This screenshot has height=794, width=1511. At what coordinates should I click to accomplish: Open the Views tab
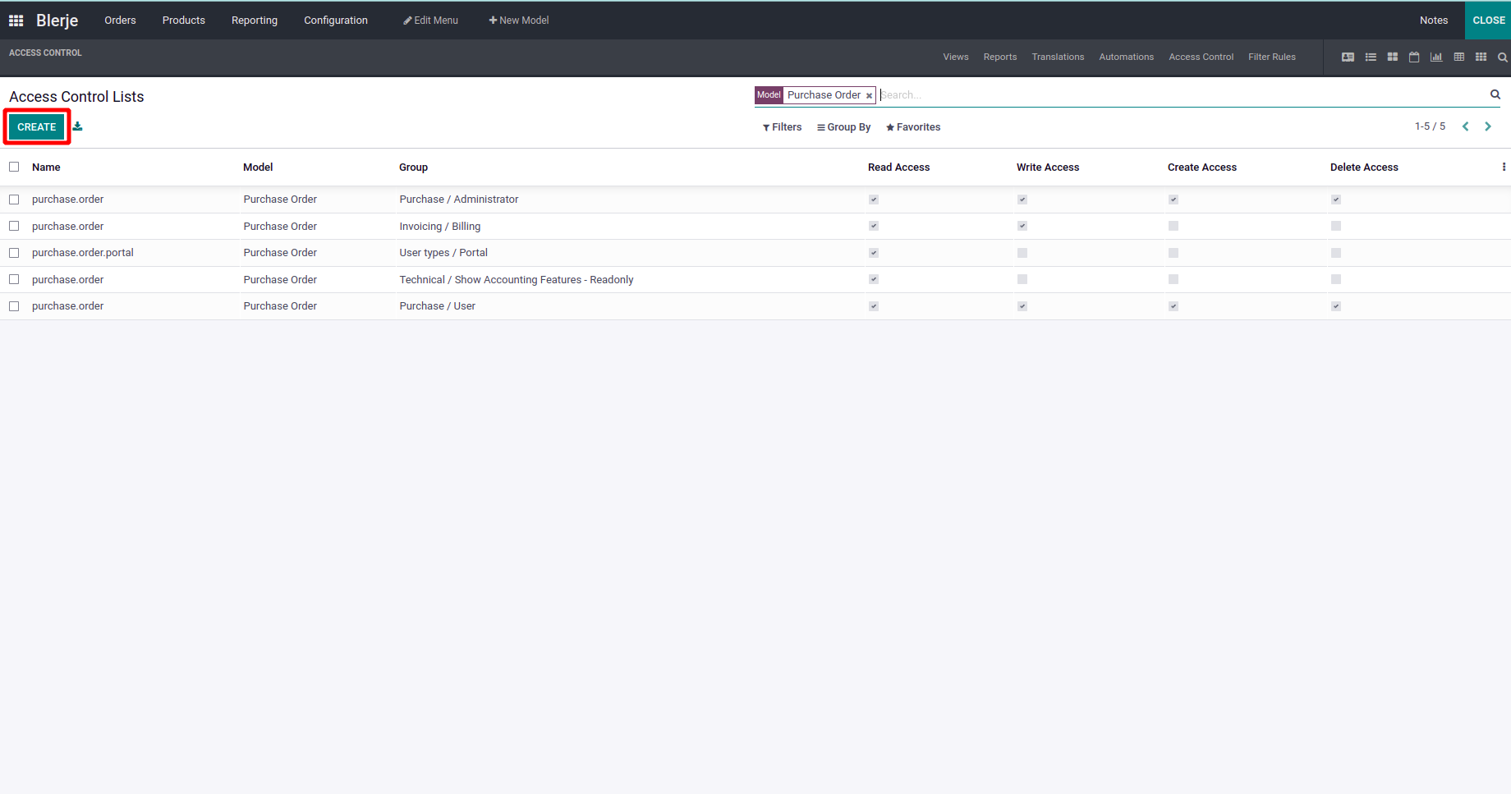(956, 57)
